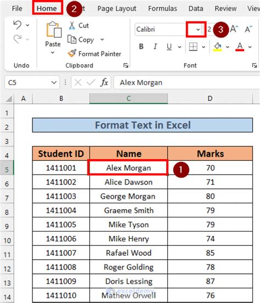Select the Marks header cell
This screenshot has width=260, height=303.
[x=210, y=154]
